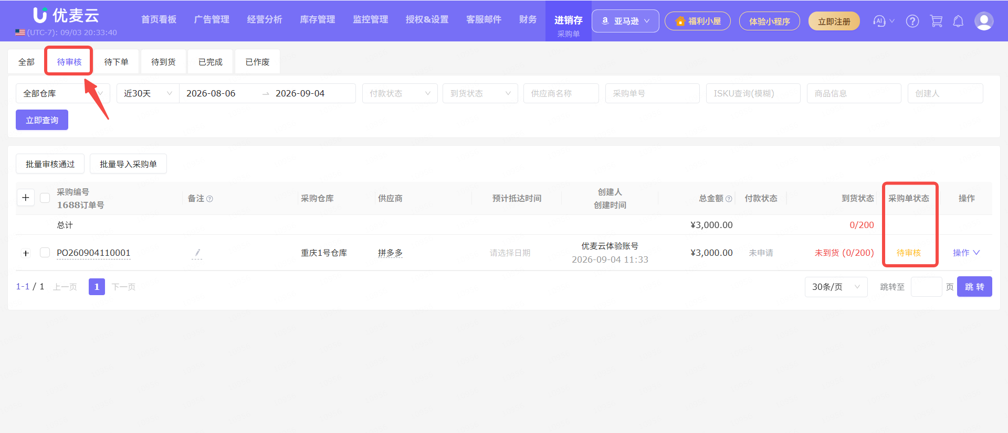
Task: Click the 上一页 pagination link
Action: click(65, 287)
